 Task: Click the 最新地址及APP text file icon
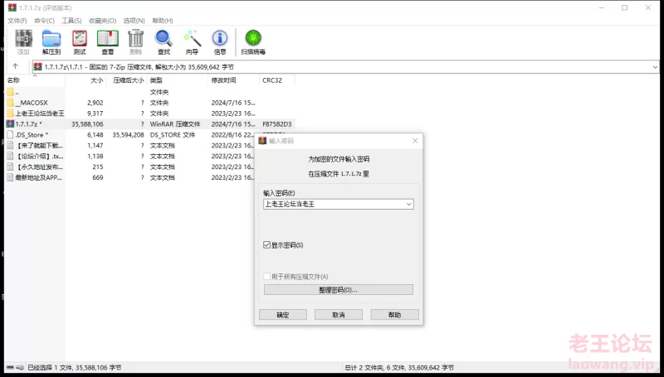10,177
